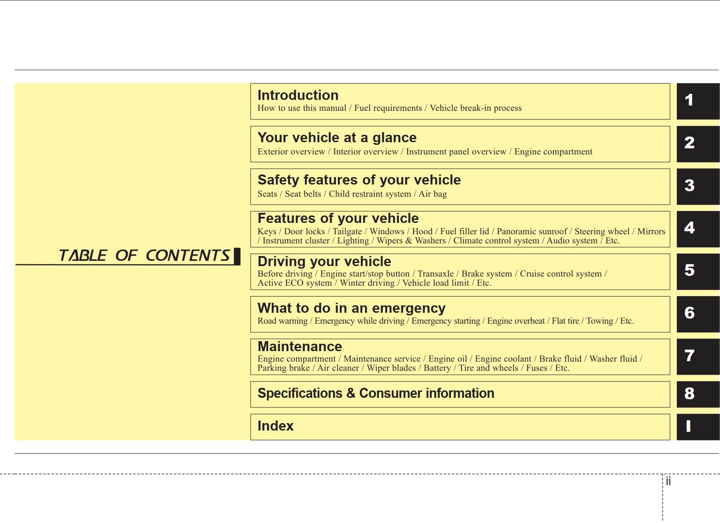Select chapter tab number 5
Viewport: 720px width, 523px height.
click(698, 272)
